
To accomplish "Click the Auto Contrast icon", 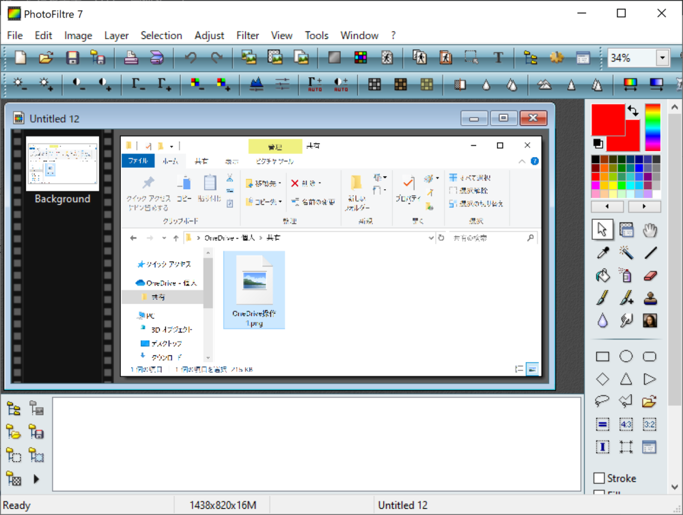I will pos(341,83).
